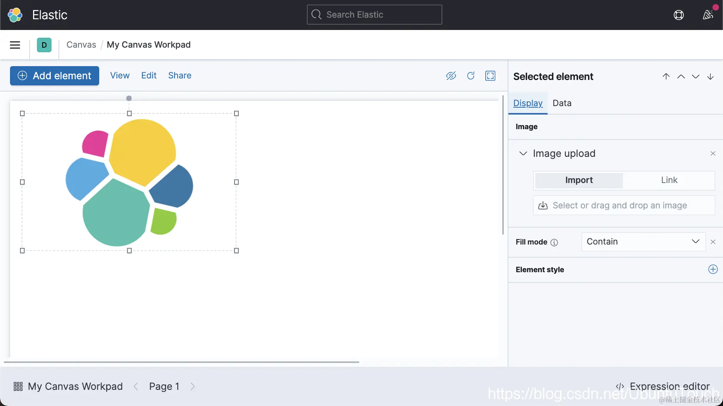Open the help menu icon
The height and width of the screenshot is (406, 723).
coord(679,15)
